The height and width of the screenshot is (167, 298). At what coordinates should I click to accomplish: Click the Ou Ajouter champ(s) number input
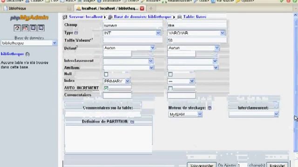(242, 165)
